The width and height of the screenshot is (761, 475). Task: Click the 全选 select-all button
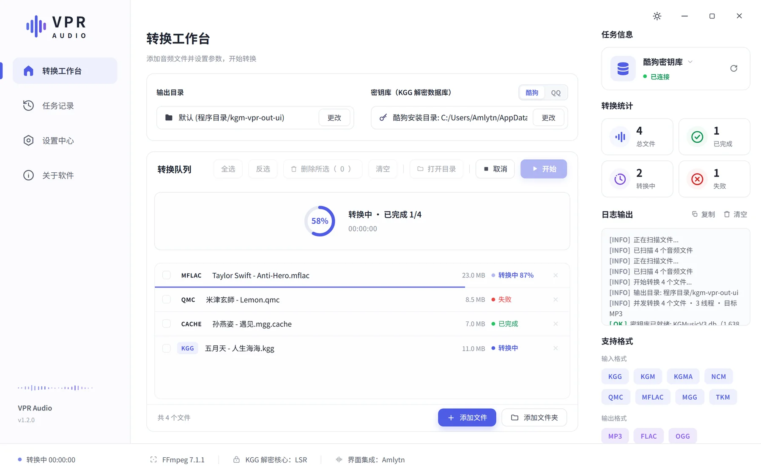tap(228, 169)
